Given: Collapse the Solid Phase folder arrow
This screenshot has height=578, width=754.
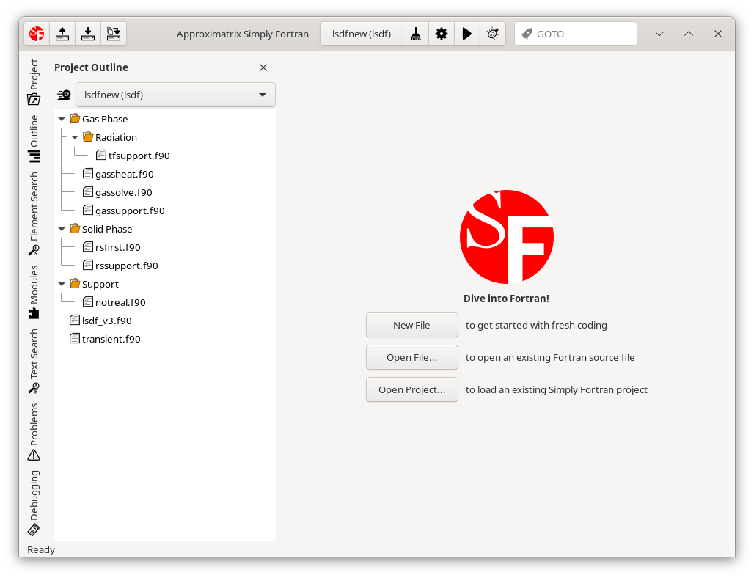Looking at the screenshot, I should tap(62, 229).
